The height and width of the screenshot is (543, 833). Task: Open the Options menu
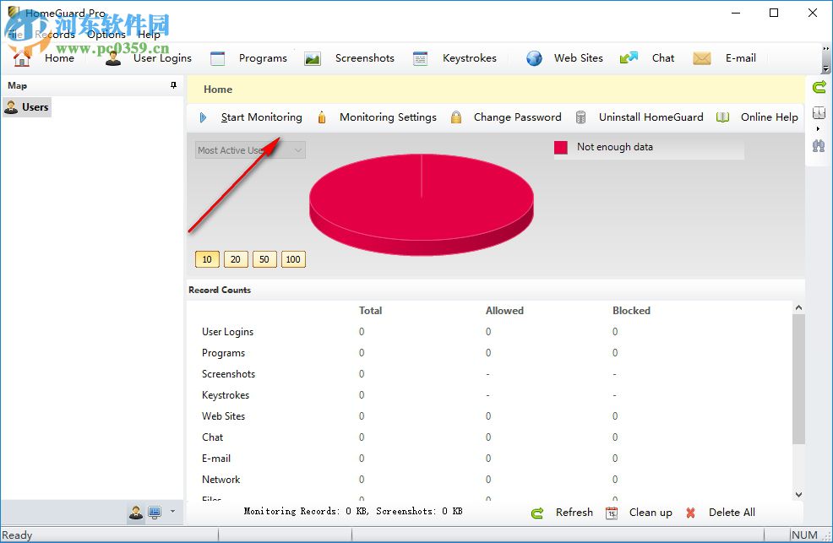[x=107, y=35]
